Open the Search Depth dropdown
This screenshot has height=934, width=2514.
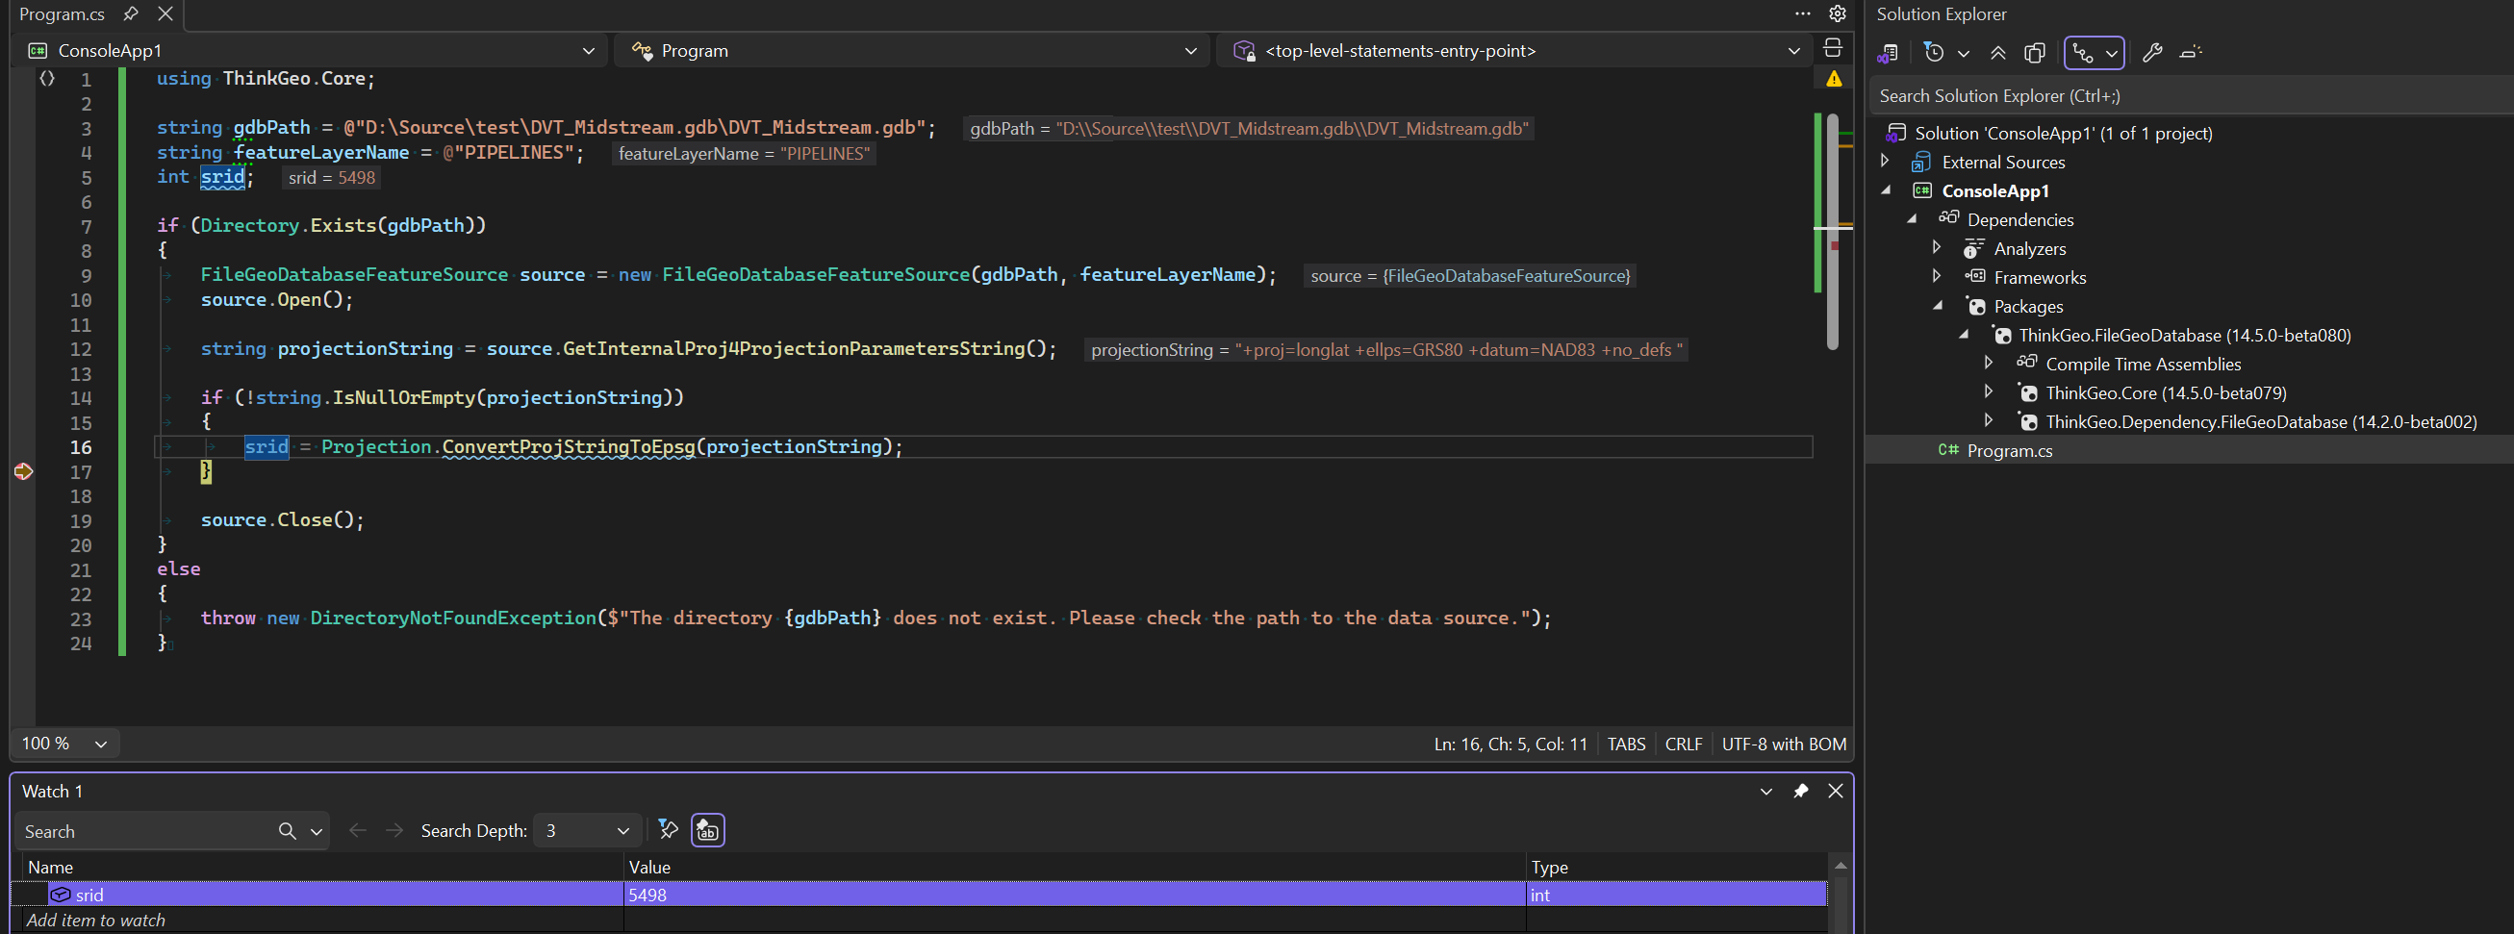588,830
